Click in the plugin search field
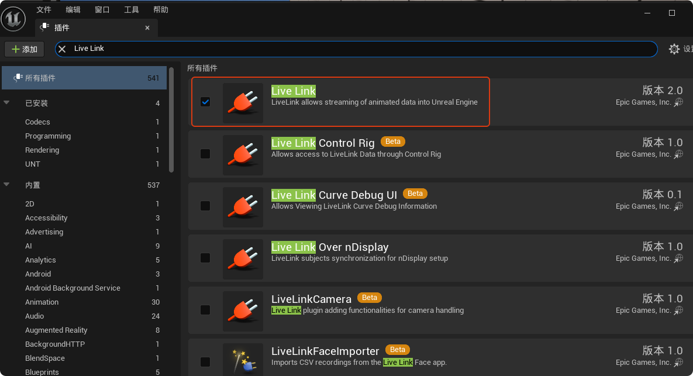The width and height of the screenshot is (693, 376). pos(356,49)
